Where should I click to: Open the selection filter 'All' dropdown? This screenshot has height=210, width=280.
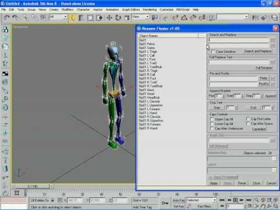point(58,17)
